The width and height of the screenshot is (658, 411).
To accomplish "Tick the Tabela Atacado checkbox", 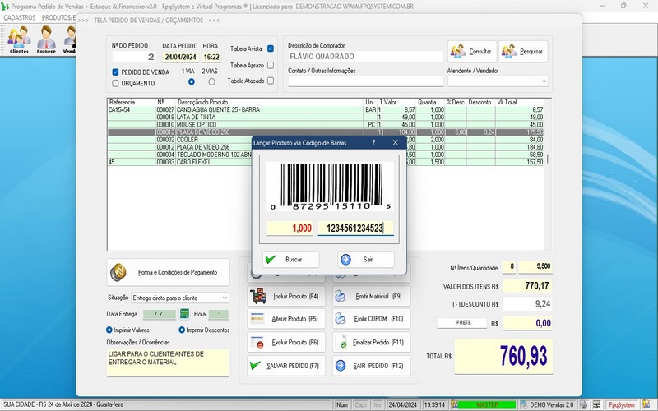I will click(271, 81).
